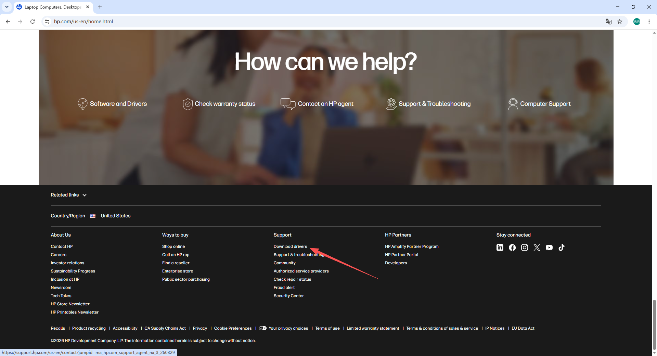Open the HP Store Newsletter link
This screenshot has width=657, height=356.
(x=70, y=304)
